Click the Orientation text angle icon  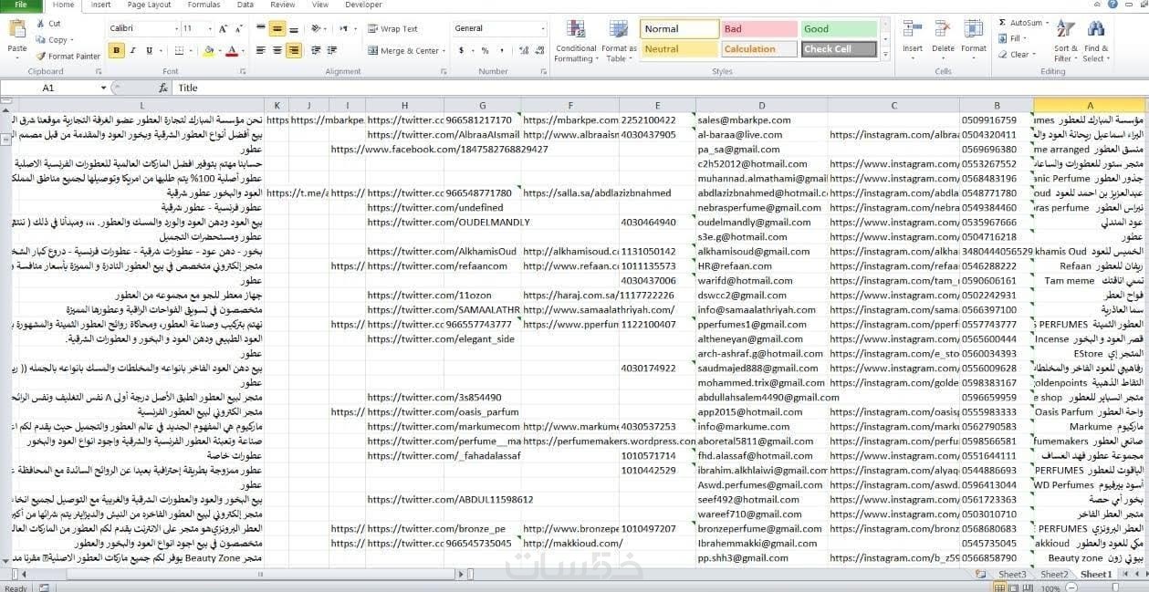coord(316,29)
